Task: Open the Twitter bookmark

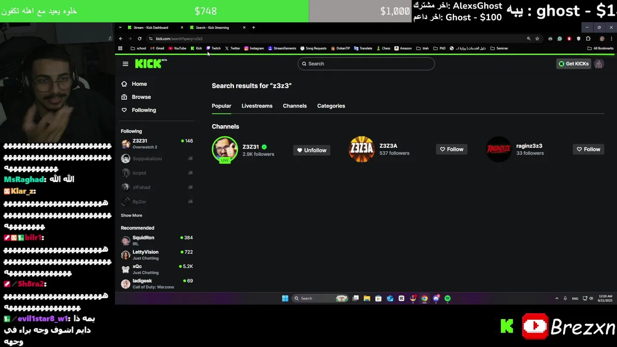Action: click(x=232, y=48)
